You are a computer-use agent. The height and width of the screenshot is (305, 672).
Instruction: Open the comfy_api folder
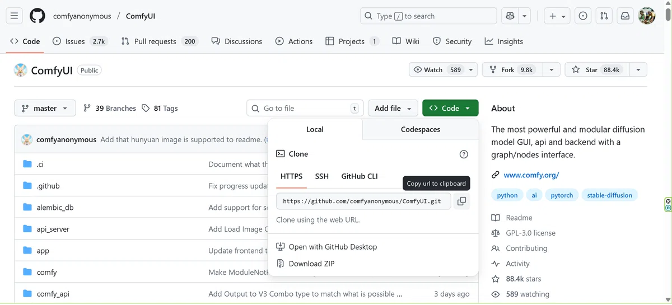pyautogui.click(x=53, y=294)
